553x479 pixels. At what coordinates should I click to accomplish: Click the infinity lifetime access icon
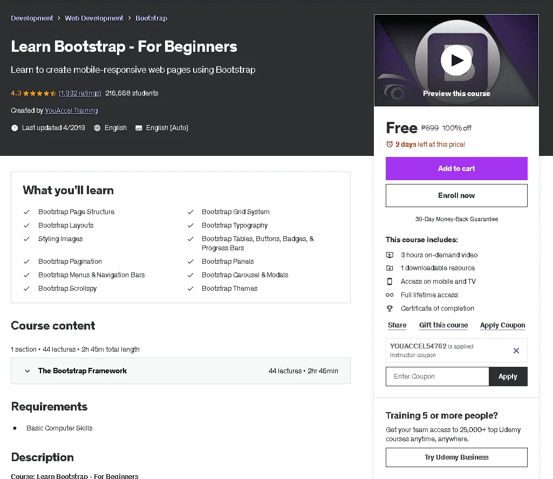pyautogui.click(x=390, y=295)
